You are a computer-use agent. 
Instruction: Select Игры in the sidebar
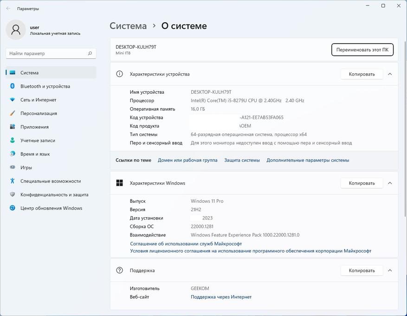[51, 168]
